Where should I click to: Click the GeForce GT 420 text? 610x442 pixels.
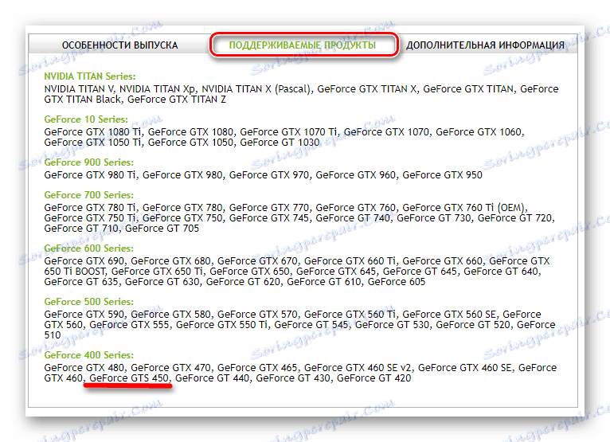pyautogui.click(x=373, y=378)
